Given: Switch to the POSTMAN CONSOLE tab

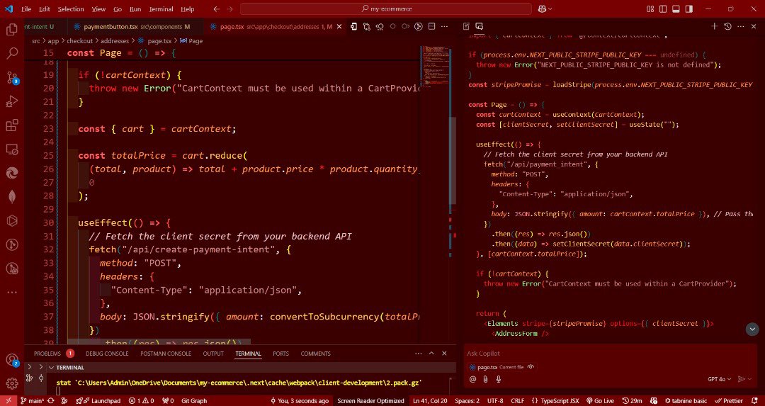Looking at the screenshot, I should 165,354.
